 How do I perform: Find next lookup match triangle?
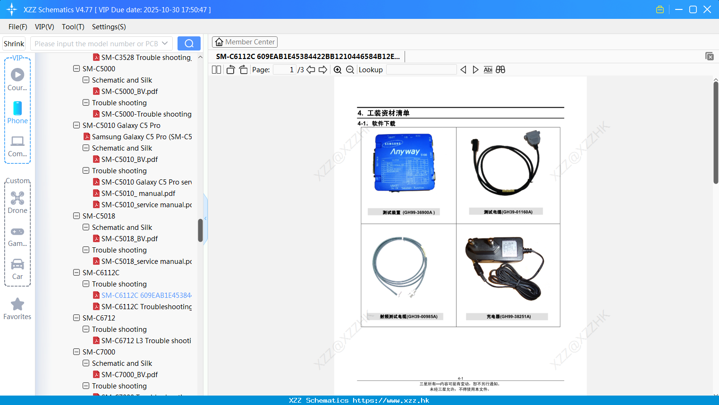click(475, 70)
